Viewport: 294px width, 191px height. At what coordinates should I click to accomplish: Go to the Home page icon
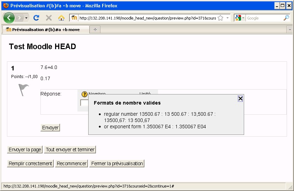pos(61,18)
